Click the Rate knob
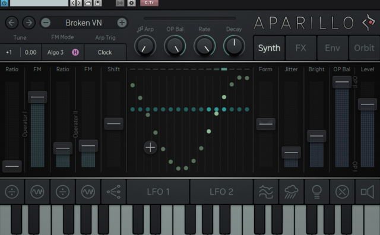This screenshot has height=235, width=380. click(x=204, y=46)
